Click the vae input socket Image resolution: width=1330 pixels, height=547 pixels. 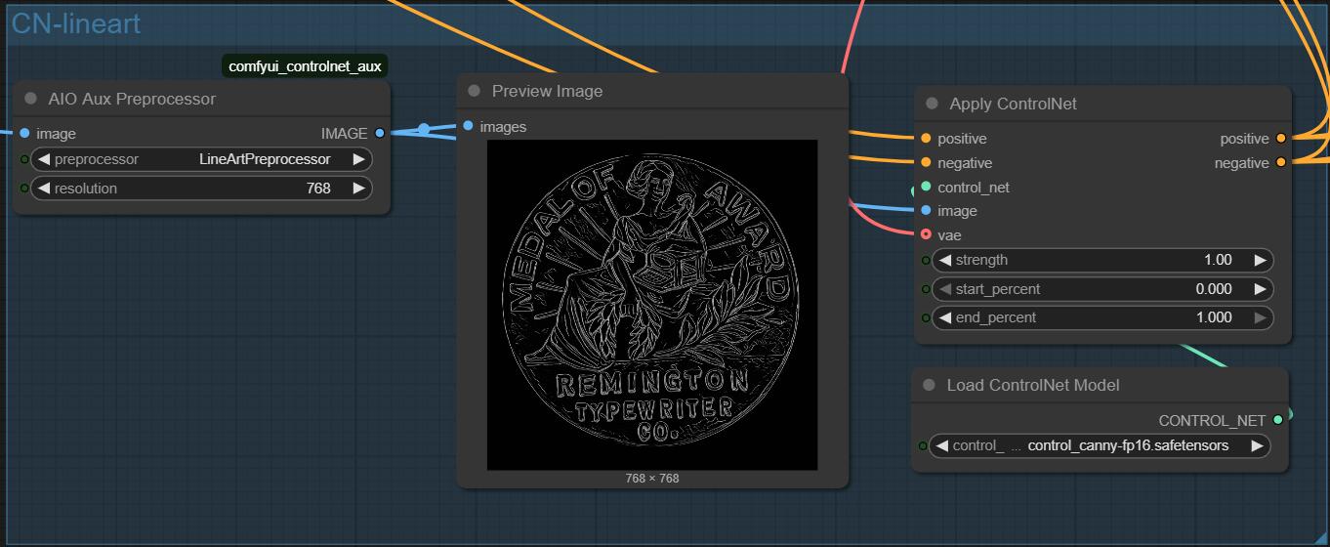click(x=926, y=234)
